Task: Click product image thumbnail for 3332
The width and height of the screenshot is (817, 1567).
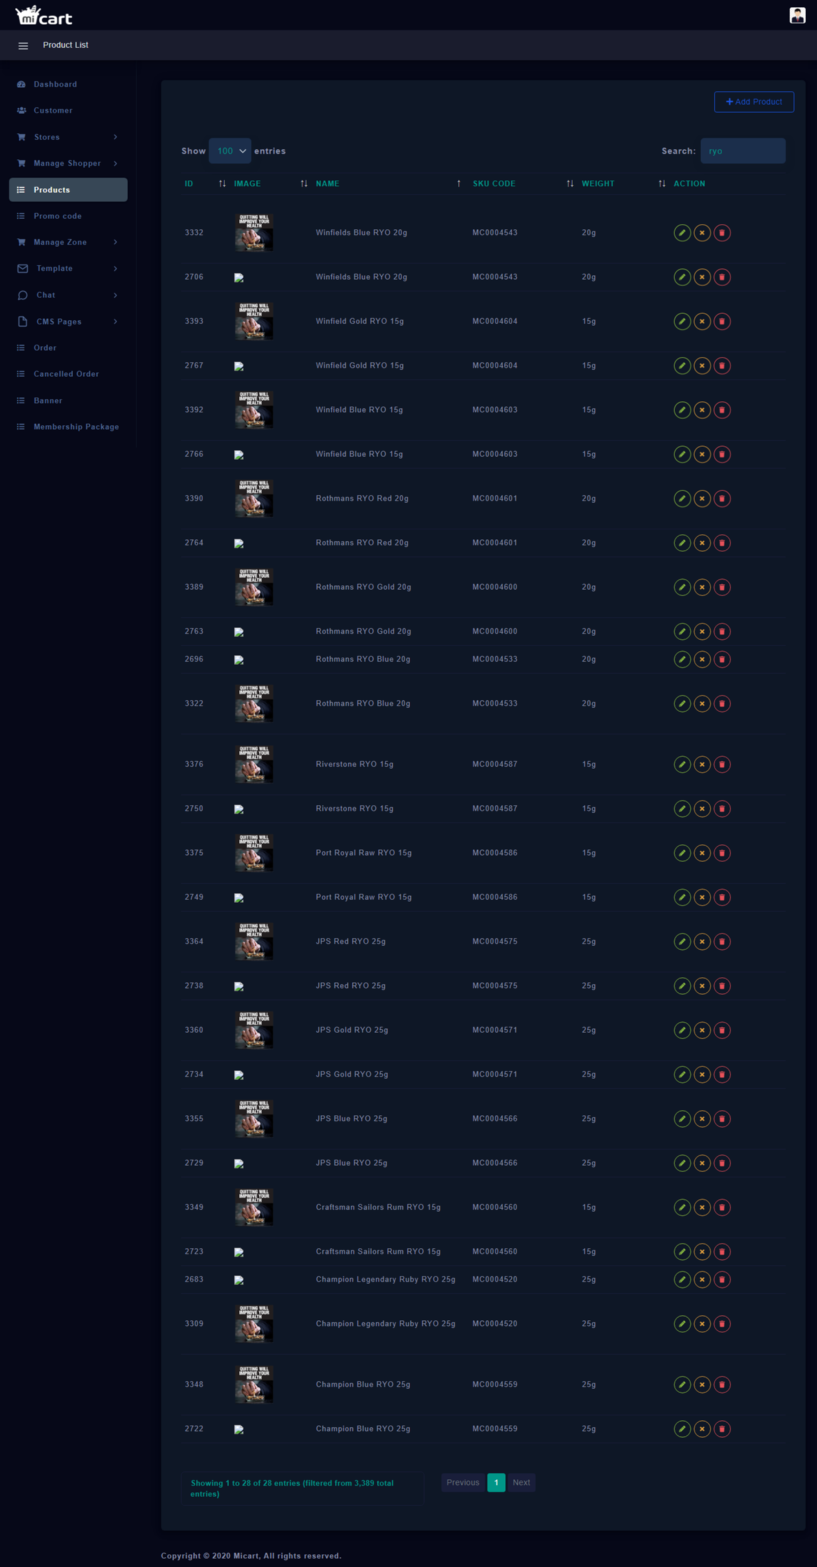Action: (254, 232)
